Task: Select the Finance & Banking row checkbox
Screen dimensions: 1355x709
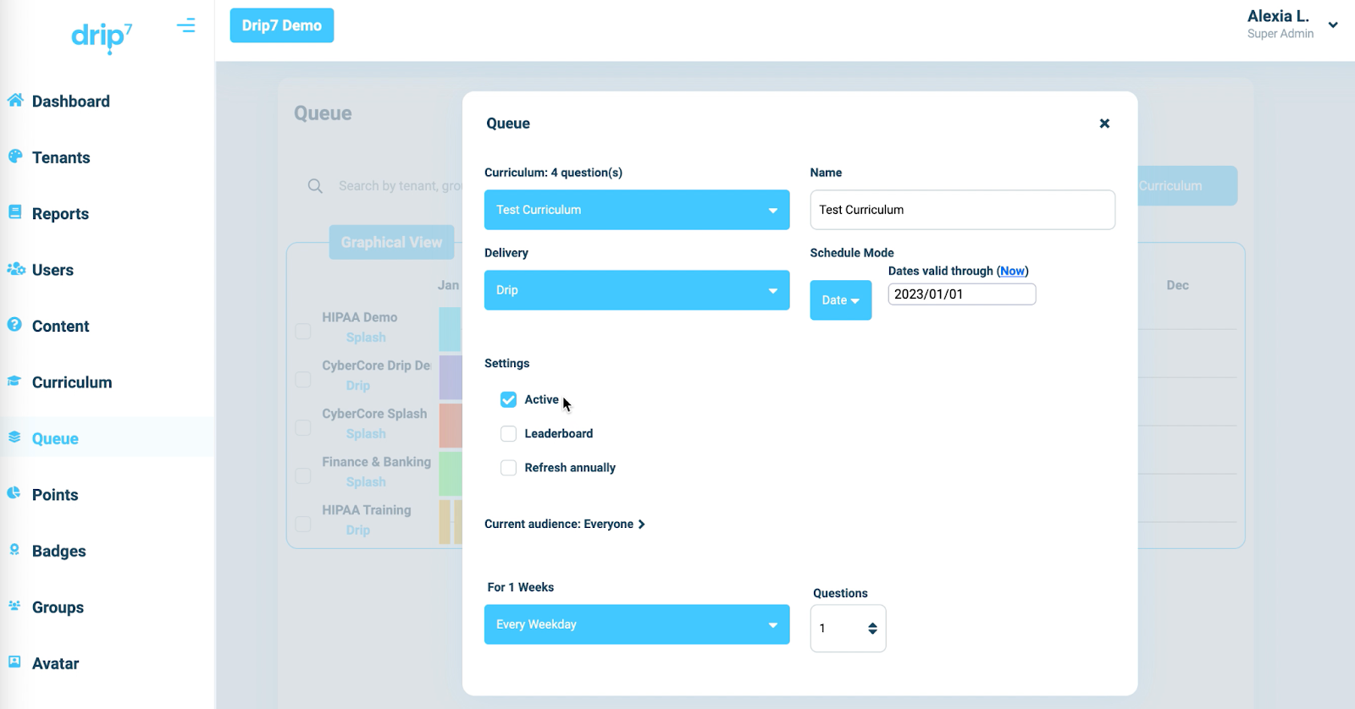Action: [302, 476]
